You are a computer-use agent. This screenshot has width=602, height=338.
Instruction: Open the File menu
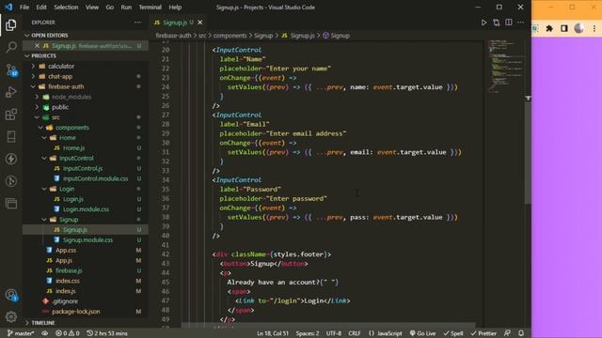[24, 8]
